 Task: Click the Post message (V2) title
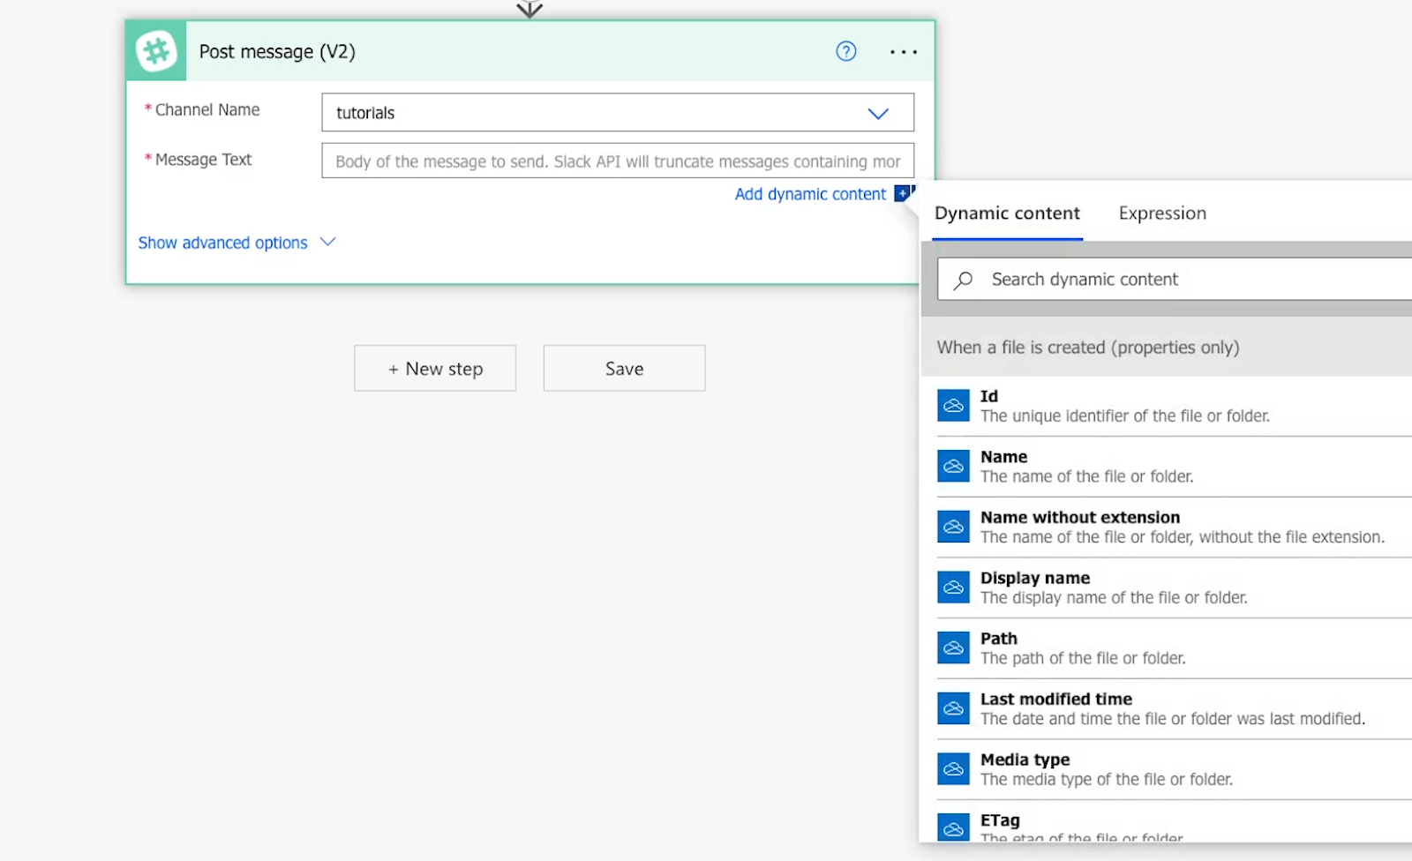pyautogui.click(x=277, y=51)
